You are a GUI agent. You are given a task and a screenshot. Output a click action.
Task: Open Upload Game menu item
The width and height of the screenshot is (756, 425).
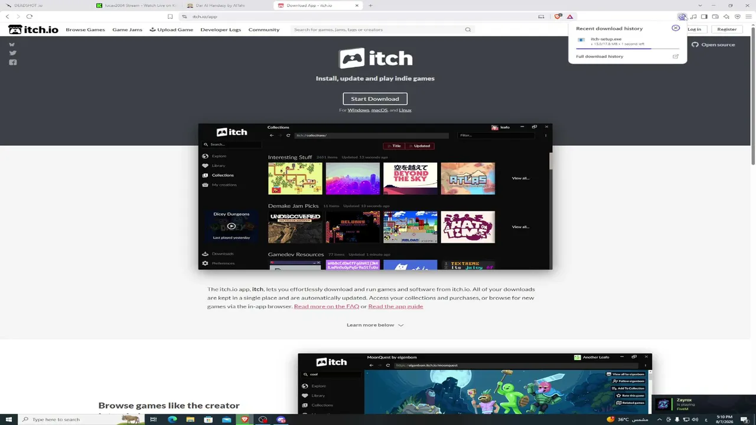click(x=171, y=30)
